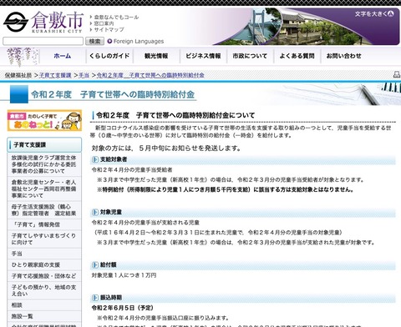Open お問い合わせ navigation tab
Screen dimensions: 401x327
pyautogui.click(x=344, y=56)
